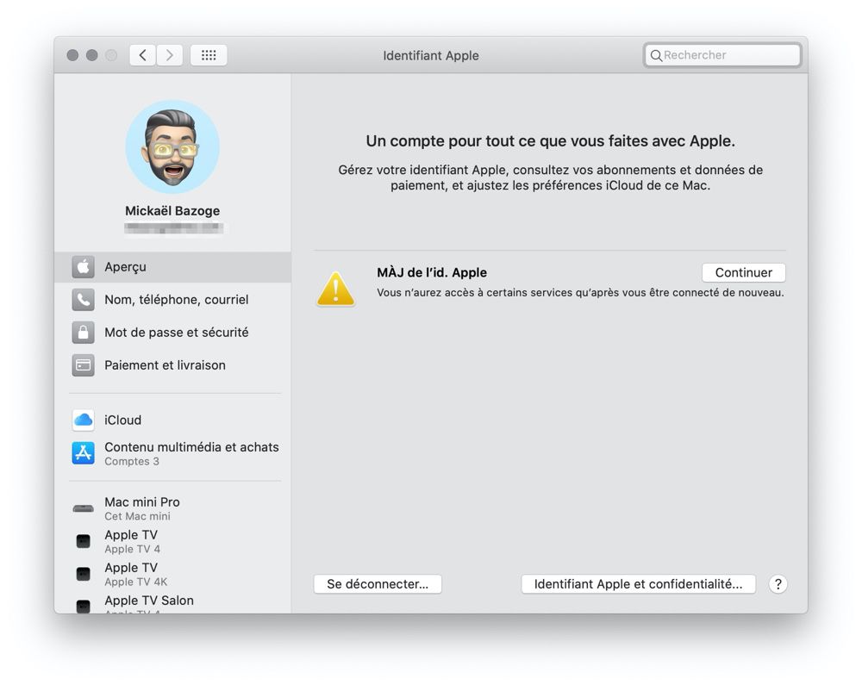Go forward with the right chevron button
The width and height of the screenshot is (862, 685).
point(169,55)
